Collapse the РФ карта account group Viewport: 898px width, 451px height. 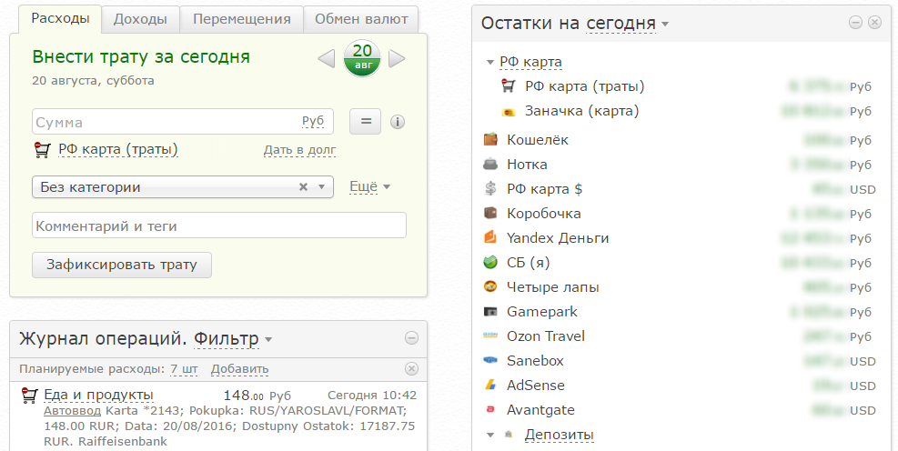(x=489, y=62)
